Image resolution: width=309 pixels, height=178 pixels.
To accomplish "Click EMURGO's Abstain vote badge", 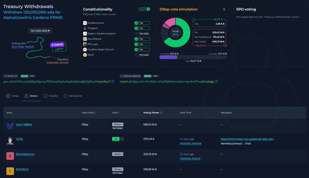I will (x=118, y=169).
